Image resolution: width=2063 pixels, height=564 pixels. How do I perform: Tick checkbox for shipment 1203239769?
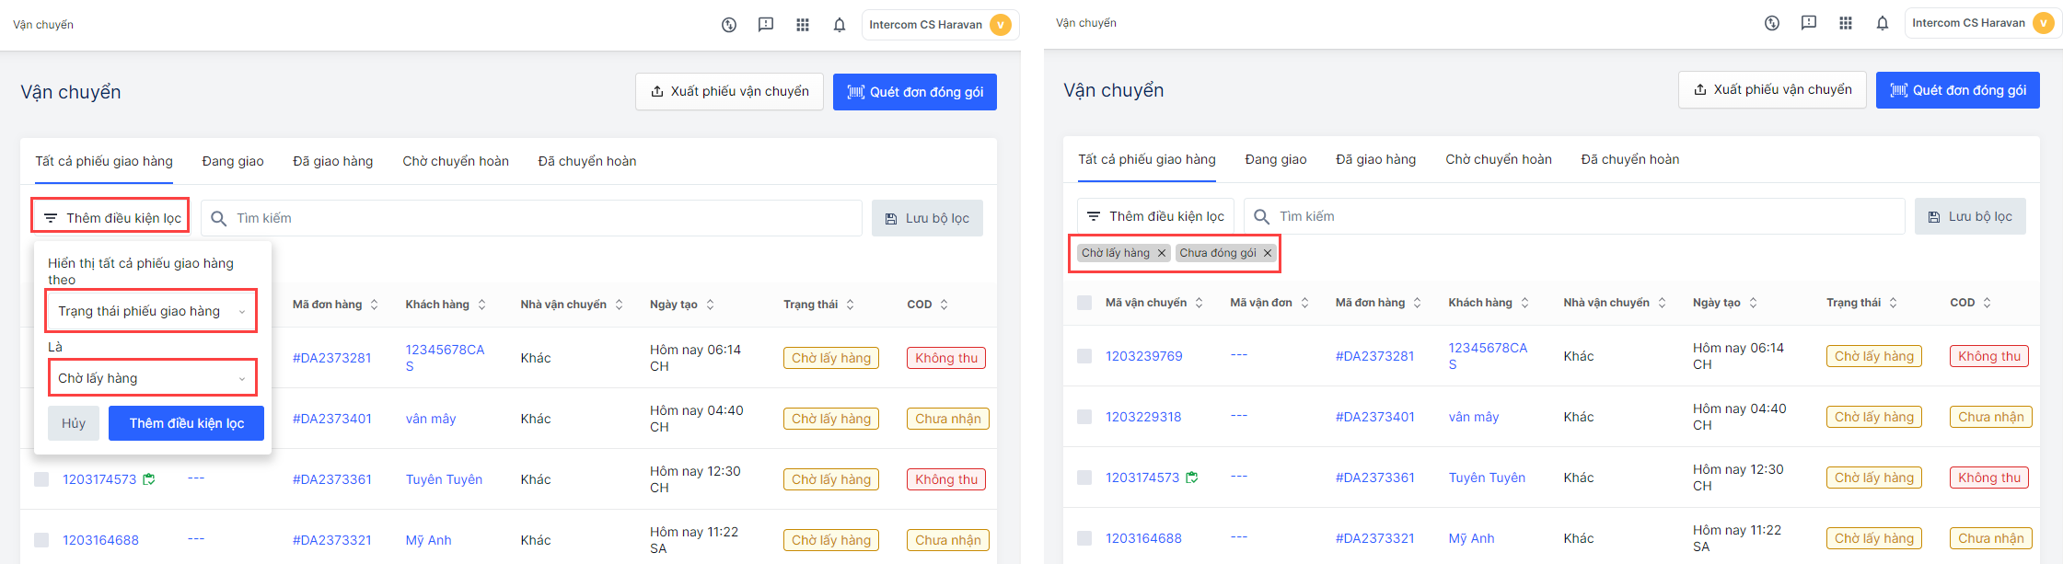click(x=1084, y=356)
